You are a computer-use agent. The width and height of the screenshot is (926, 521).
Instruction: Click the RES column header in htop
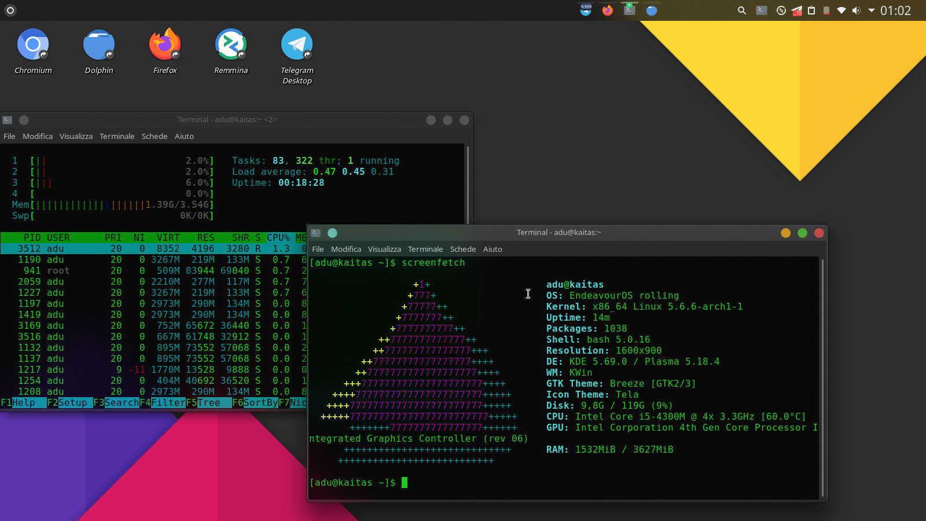205,237
